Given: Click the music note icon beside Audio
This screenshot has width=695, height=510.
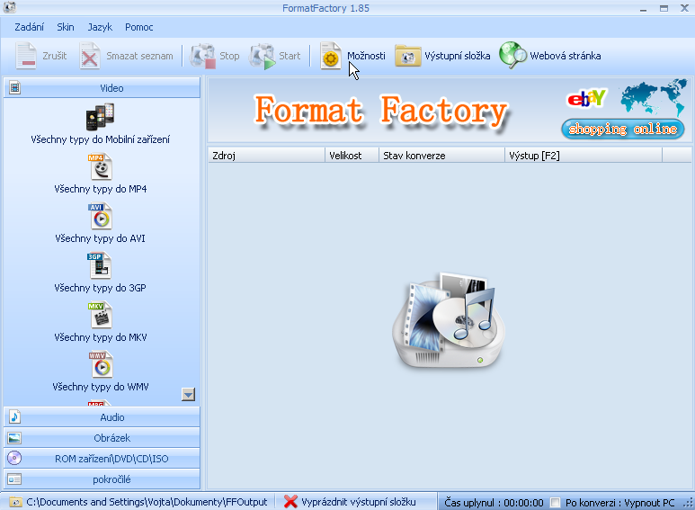Looking at the screenshot, I should (14, 416).
